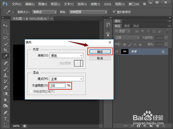Select the Healing Brush tool
The width and height of the screenshot is (173, 129).
click(x=5, y=63)
